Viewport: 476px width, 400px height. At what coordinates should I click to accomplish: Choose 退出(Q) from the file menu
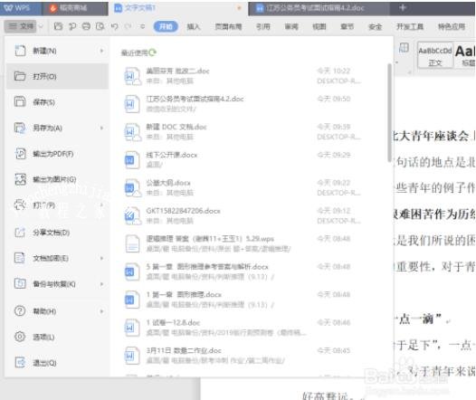coord(57,362)
